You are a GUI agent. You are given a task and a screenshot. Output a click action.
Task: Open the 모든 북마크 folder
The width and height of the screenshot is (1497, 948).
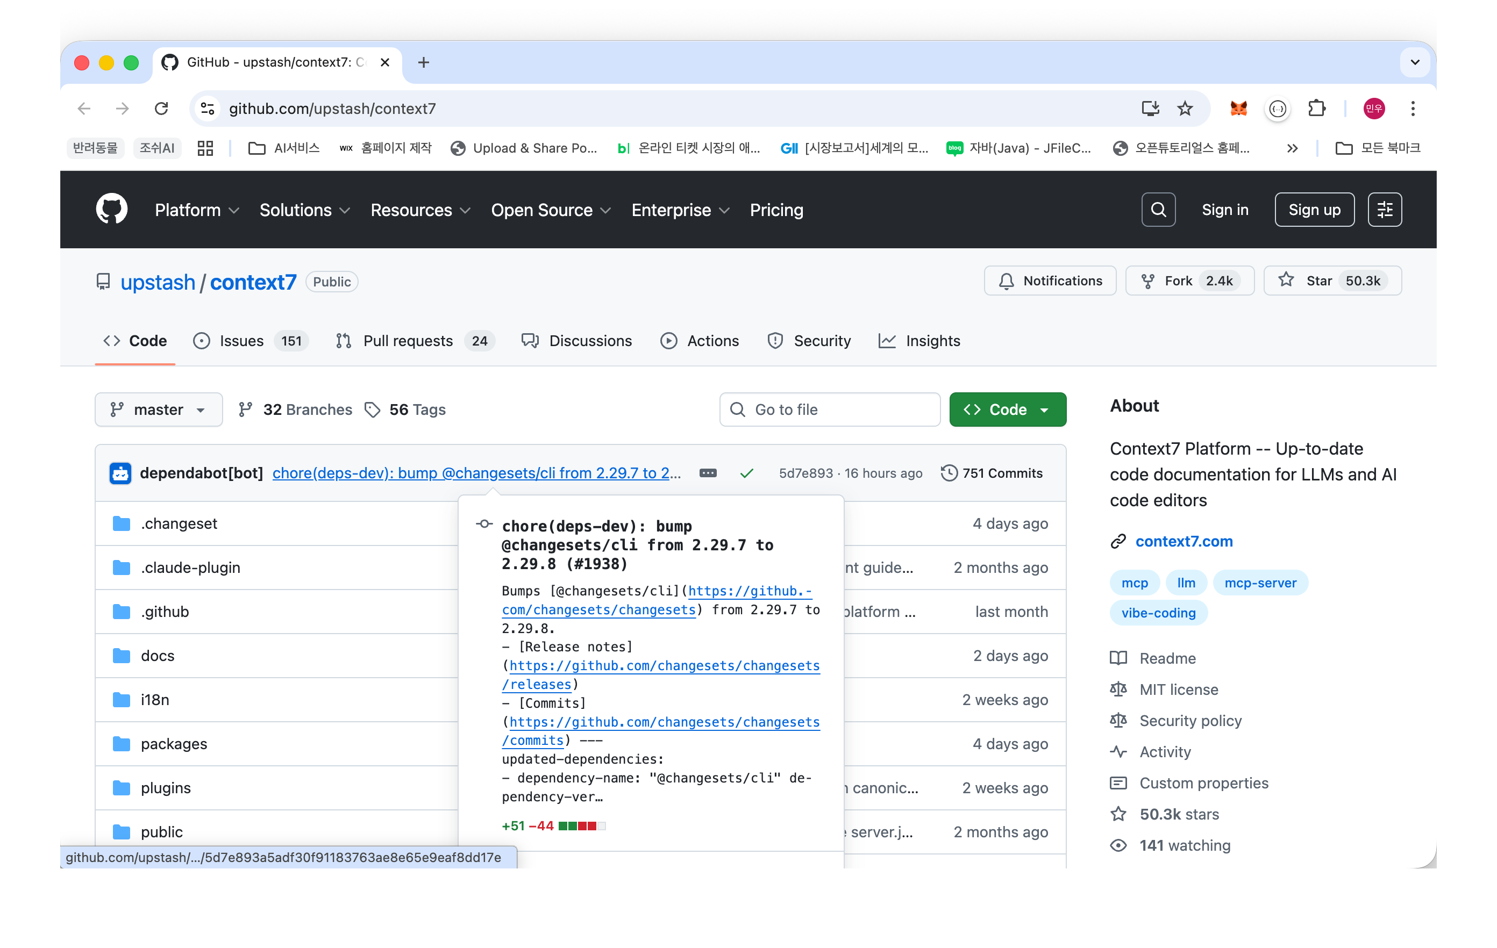pos(1378,148)
